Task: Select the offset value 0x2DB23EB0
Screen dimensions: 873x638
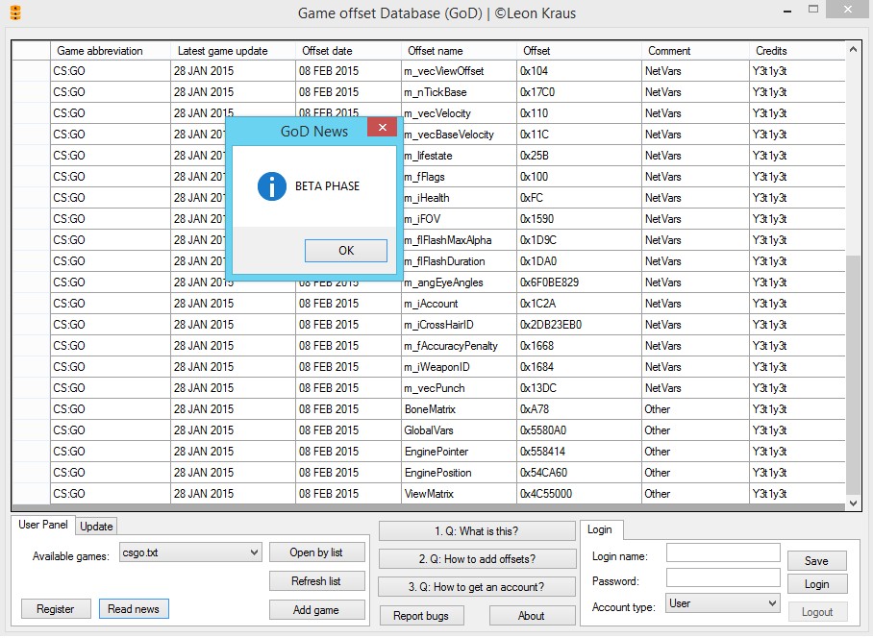Action: point(579,325)
